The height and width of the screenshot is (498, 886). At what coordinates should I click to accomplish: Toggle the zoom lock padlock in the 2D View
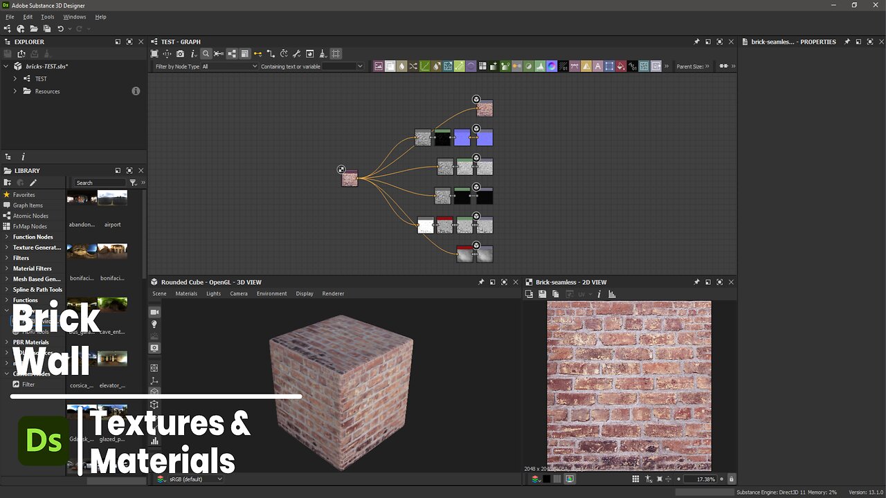tap(731, 479)
